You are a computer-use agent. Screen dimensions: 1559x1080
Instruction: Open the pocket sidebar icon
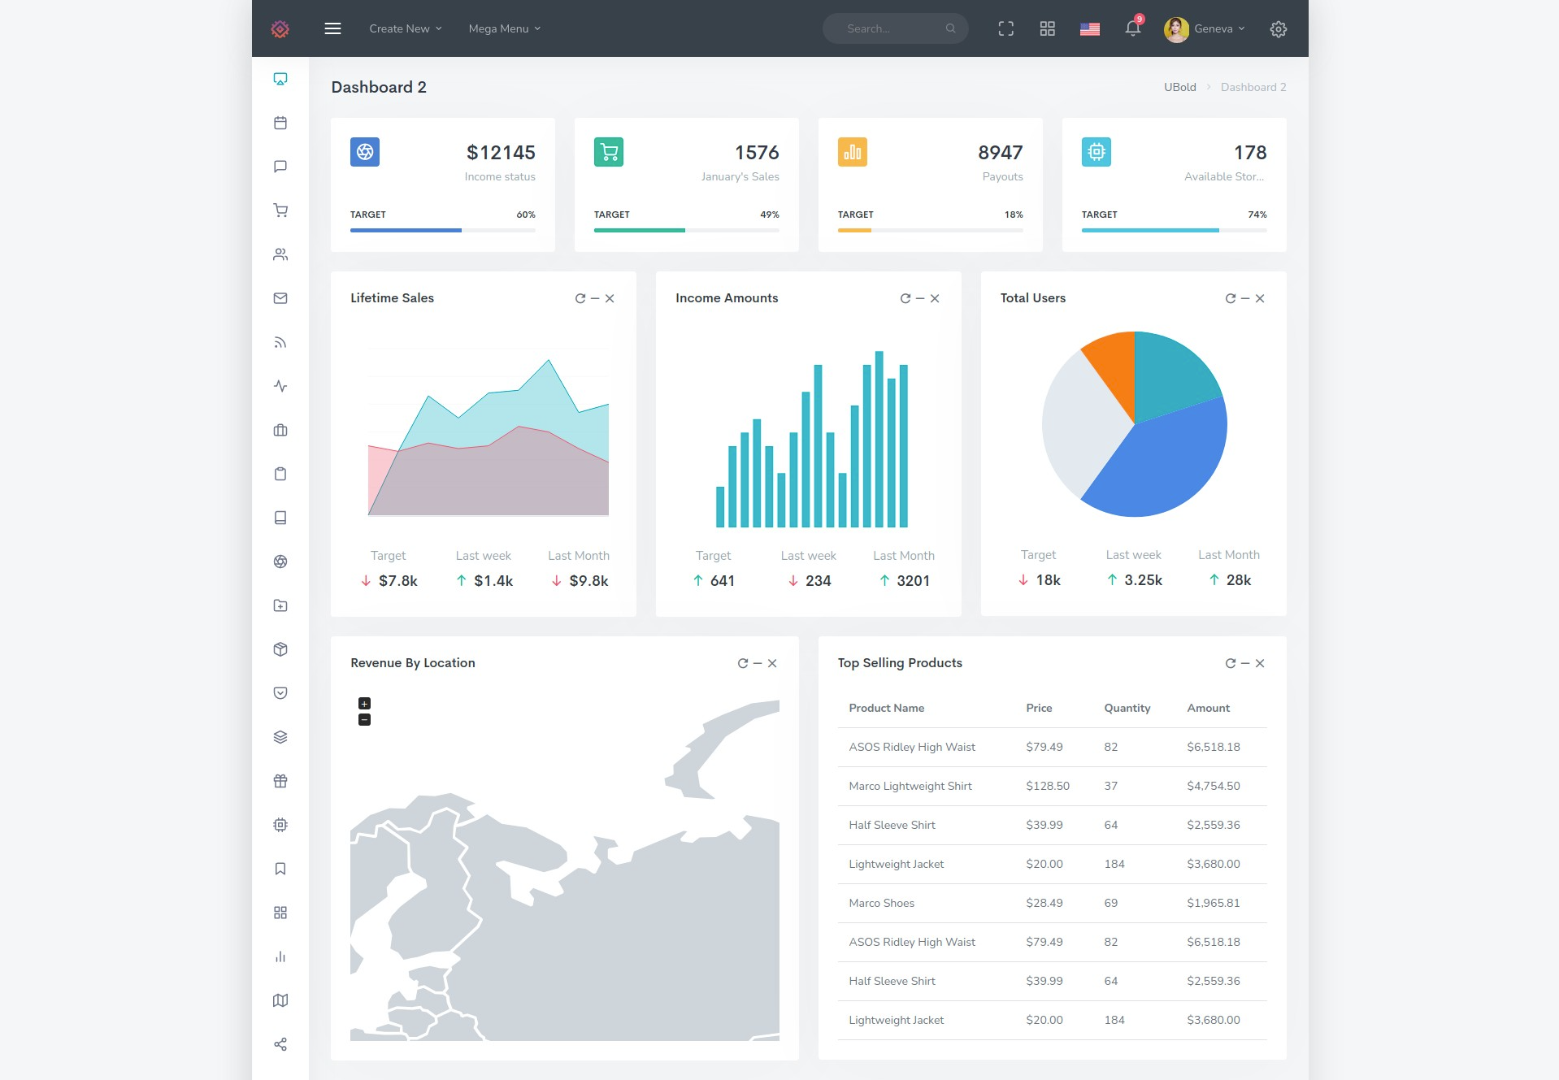tap(280, 693)
